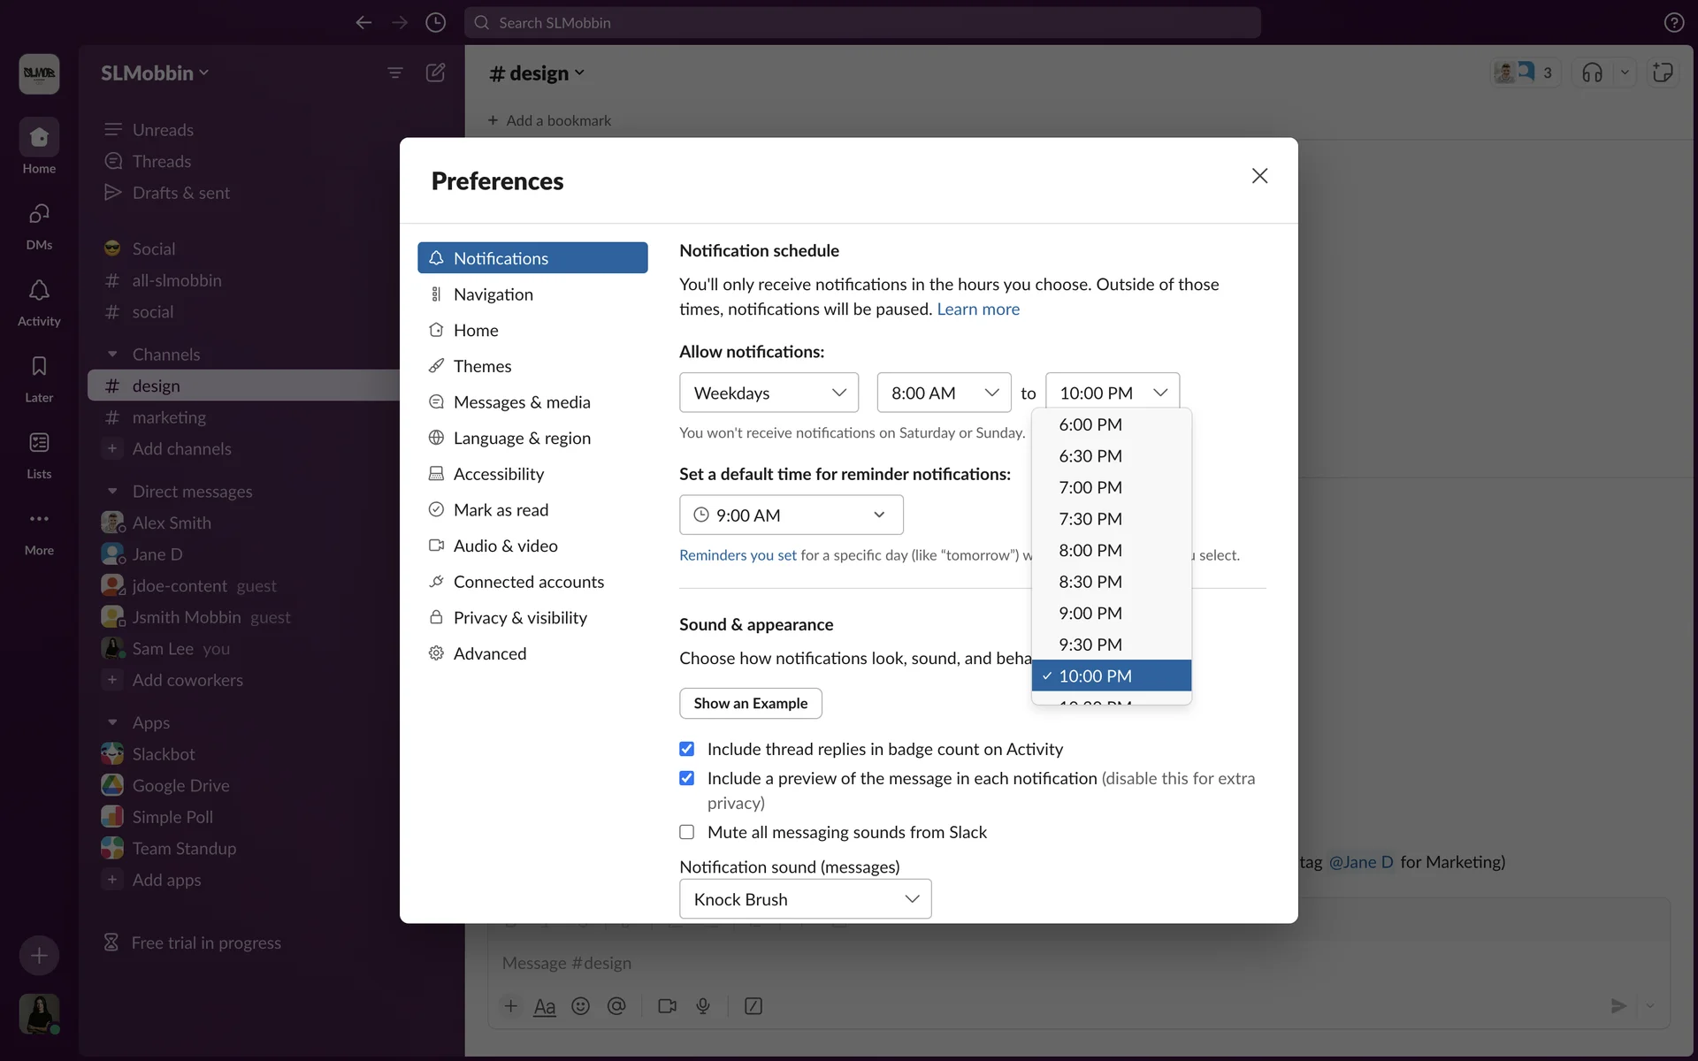Select 8:30 PM from the time list

tap(1090, 582)
